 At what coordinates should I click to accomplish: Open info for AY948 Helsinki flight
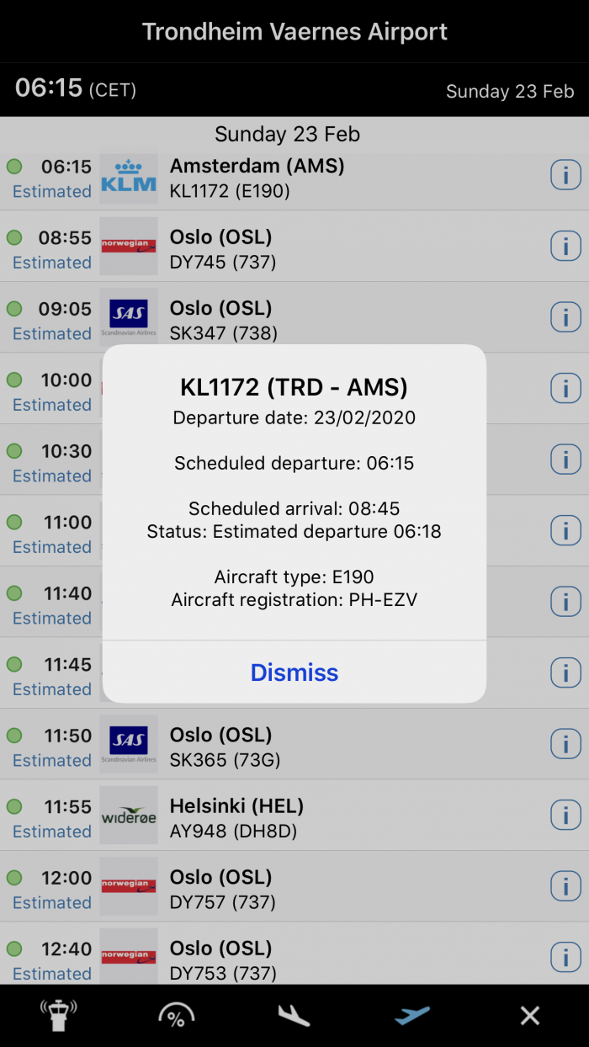[x=565, y=816]
